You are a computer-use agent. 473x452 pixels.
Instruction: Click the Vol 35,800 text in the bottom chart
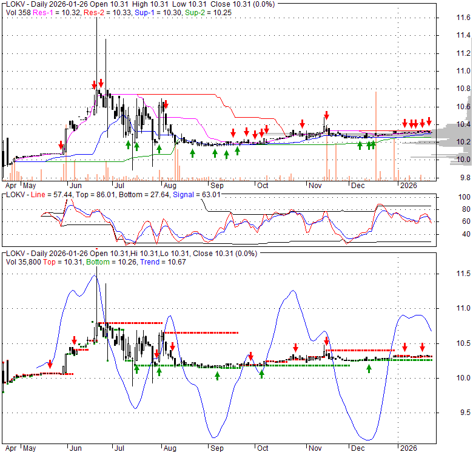point(24,261)
